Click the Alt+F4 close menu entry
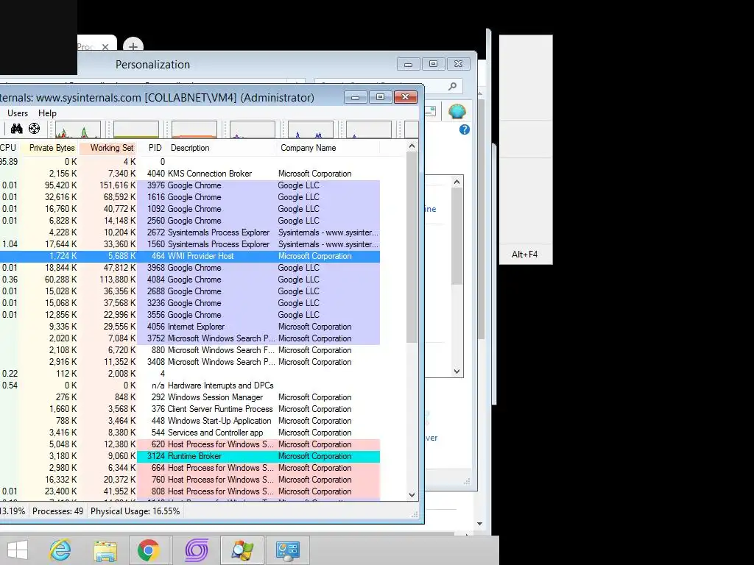This screenshot has height=565, width=754. coord(525,254)
